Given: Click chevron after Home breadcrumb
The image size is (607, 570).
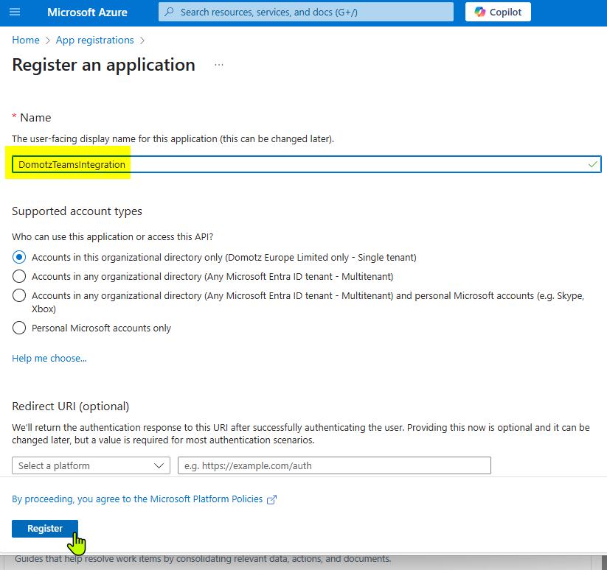Looking at the screenshot, I should click(x=48, y=41).
